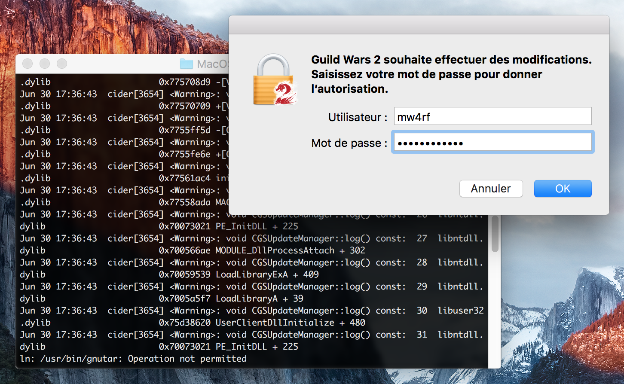The image size is (624, 384).
Task: Click the "Utilisateur :" label
Action: (358, 117)
